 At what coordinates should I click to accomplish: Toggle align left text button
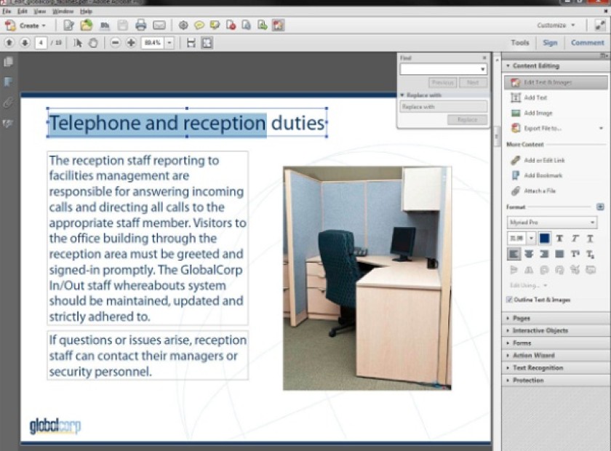[514, 254]
